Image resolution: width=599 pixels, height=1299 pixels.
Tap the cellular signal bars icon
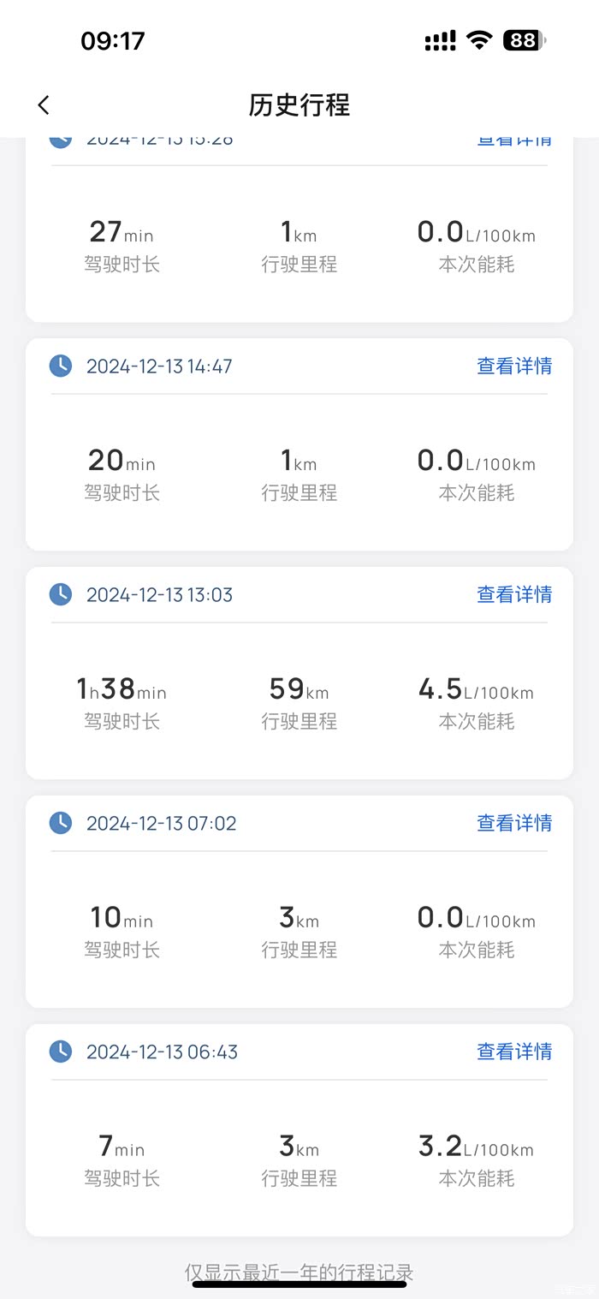tap(440, 40)
